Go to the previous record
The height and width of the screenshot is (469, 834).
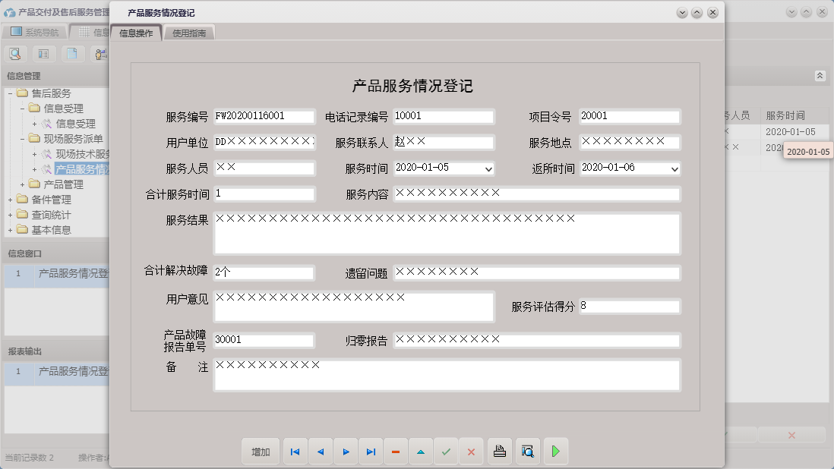pos(321,452)
